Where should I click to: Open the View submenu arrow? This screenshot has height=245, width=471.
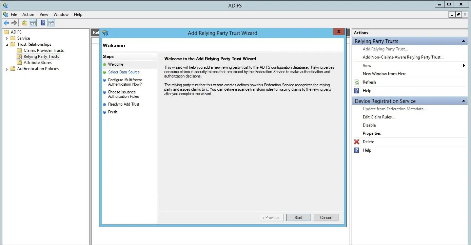click(x=464, y=66)
